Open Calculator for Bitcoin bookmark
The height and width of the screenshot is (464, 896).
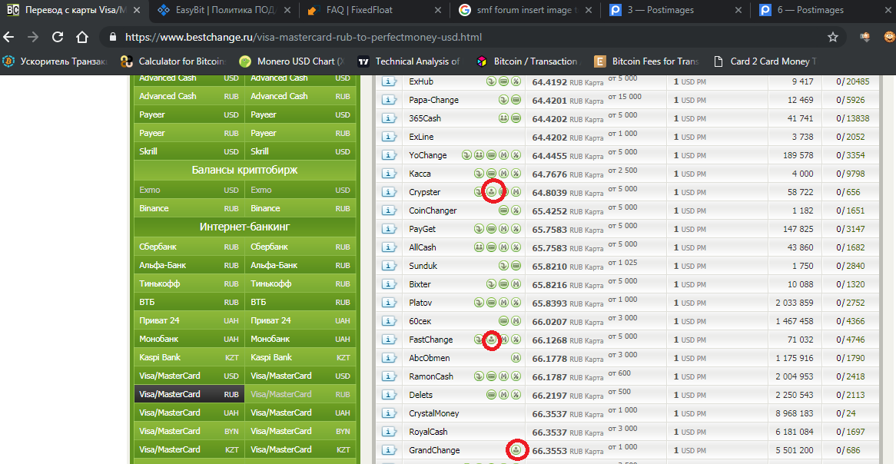174,61
